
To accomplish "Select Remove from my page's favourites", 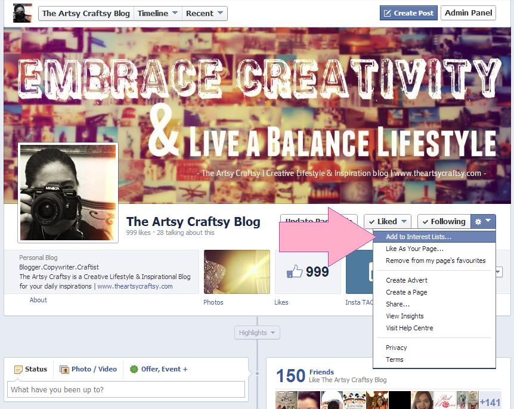I will [434, 261].
